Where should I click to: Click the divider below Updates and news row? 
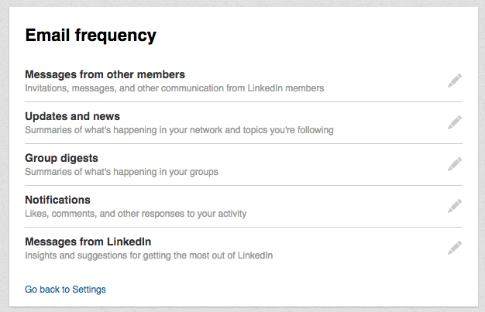point(244,143)
